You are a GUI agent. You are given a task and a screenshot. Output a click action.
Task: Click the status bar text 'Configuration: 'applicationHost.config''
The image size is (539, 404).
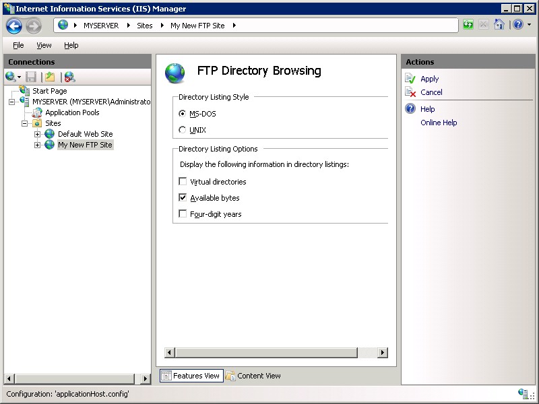67,394
